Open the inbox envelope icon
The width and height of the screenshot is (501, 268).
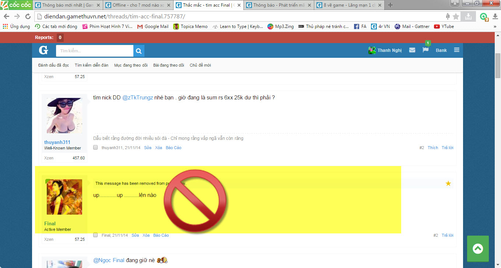tap(412, 50)
